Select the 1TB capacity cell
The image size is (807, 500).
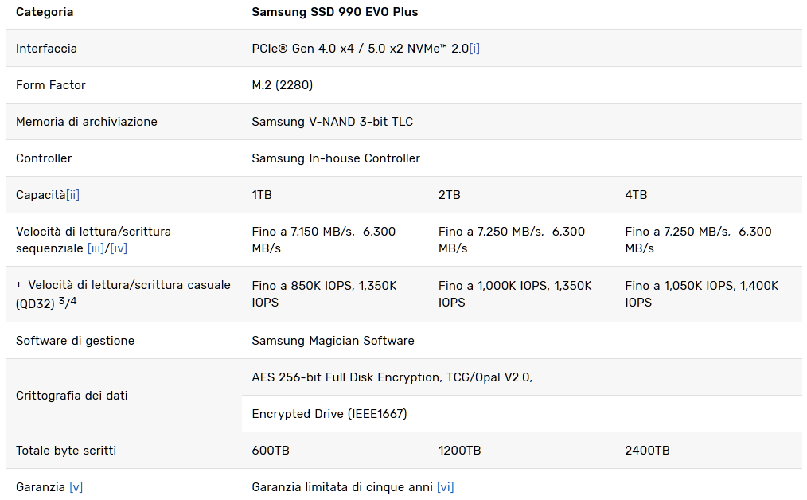[262, 195]
